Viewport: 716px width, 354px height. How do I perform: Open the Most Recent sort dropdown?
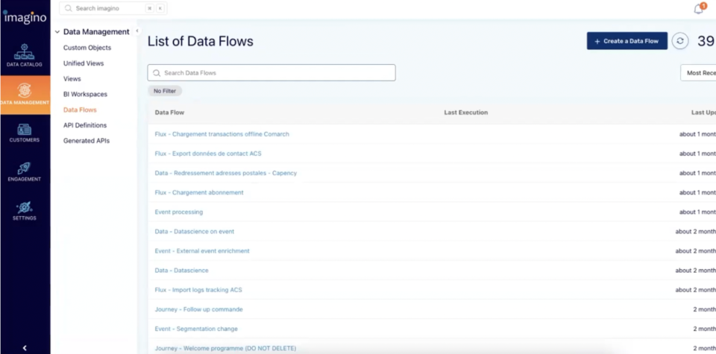click(698, 73)
